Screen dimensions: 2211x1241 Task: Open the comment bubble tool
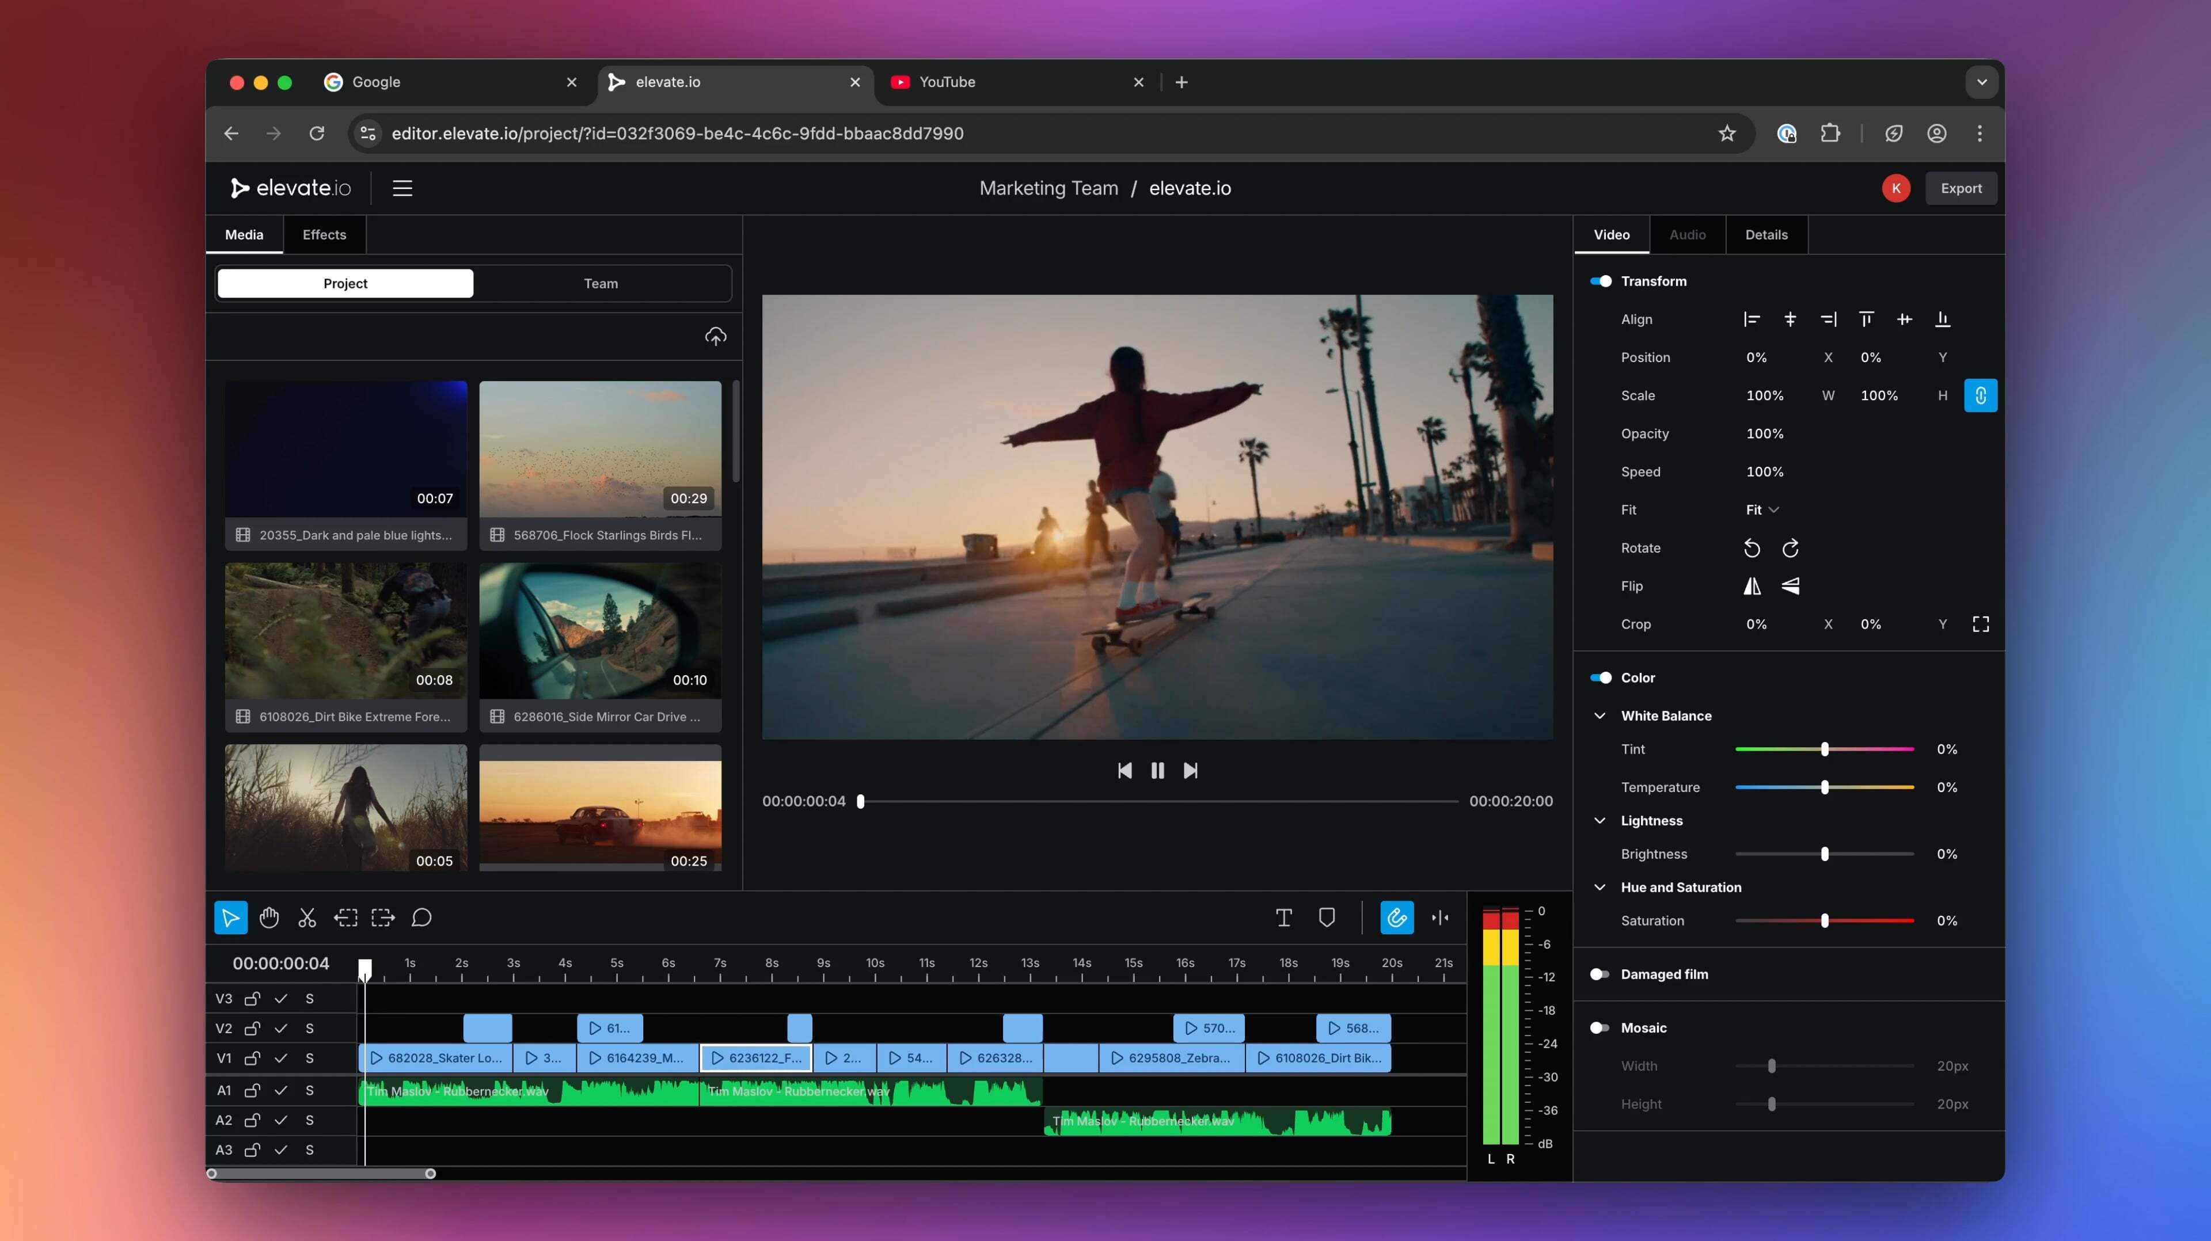[421, 918]
